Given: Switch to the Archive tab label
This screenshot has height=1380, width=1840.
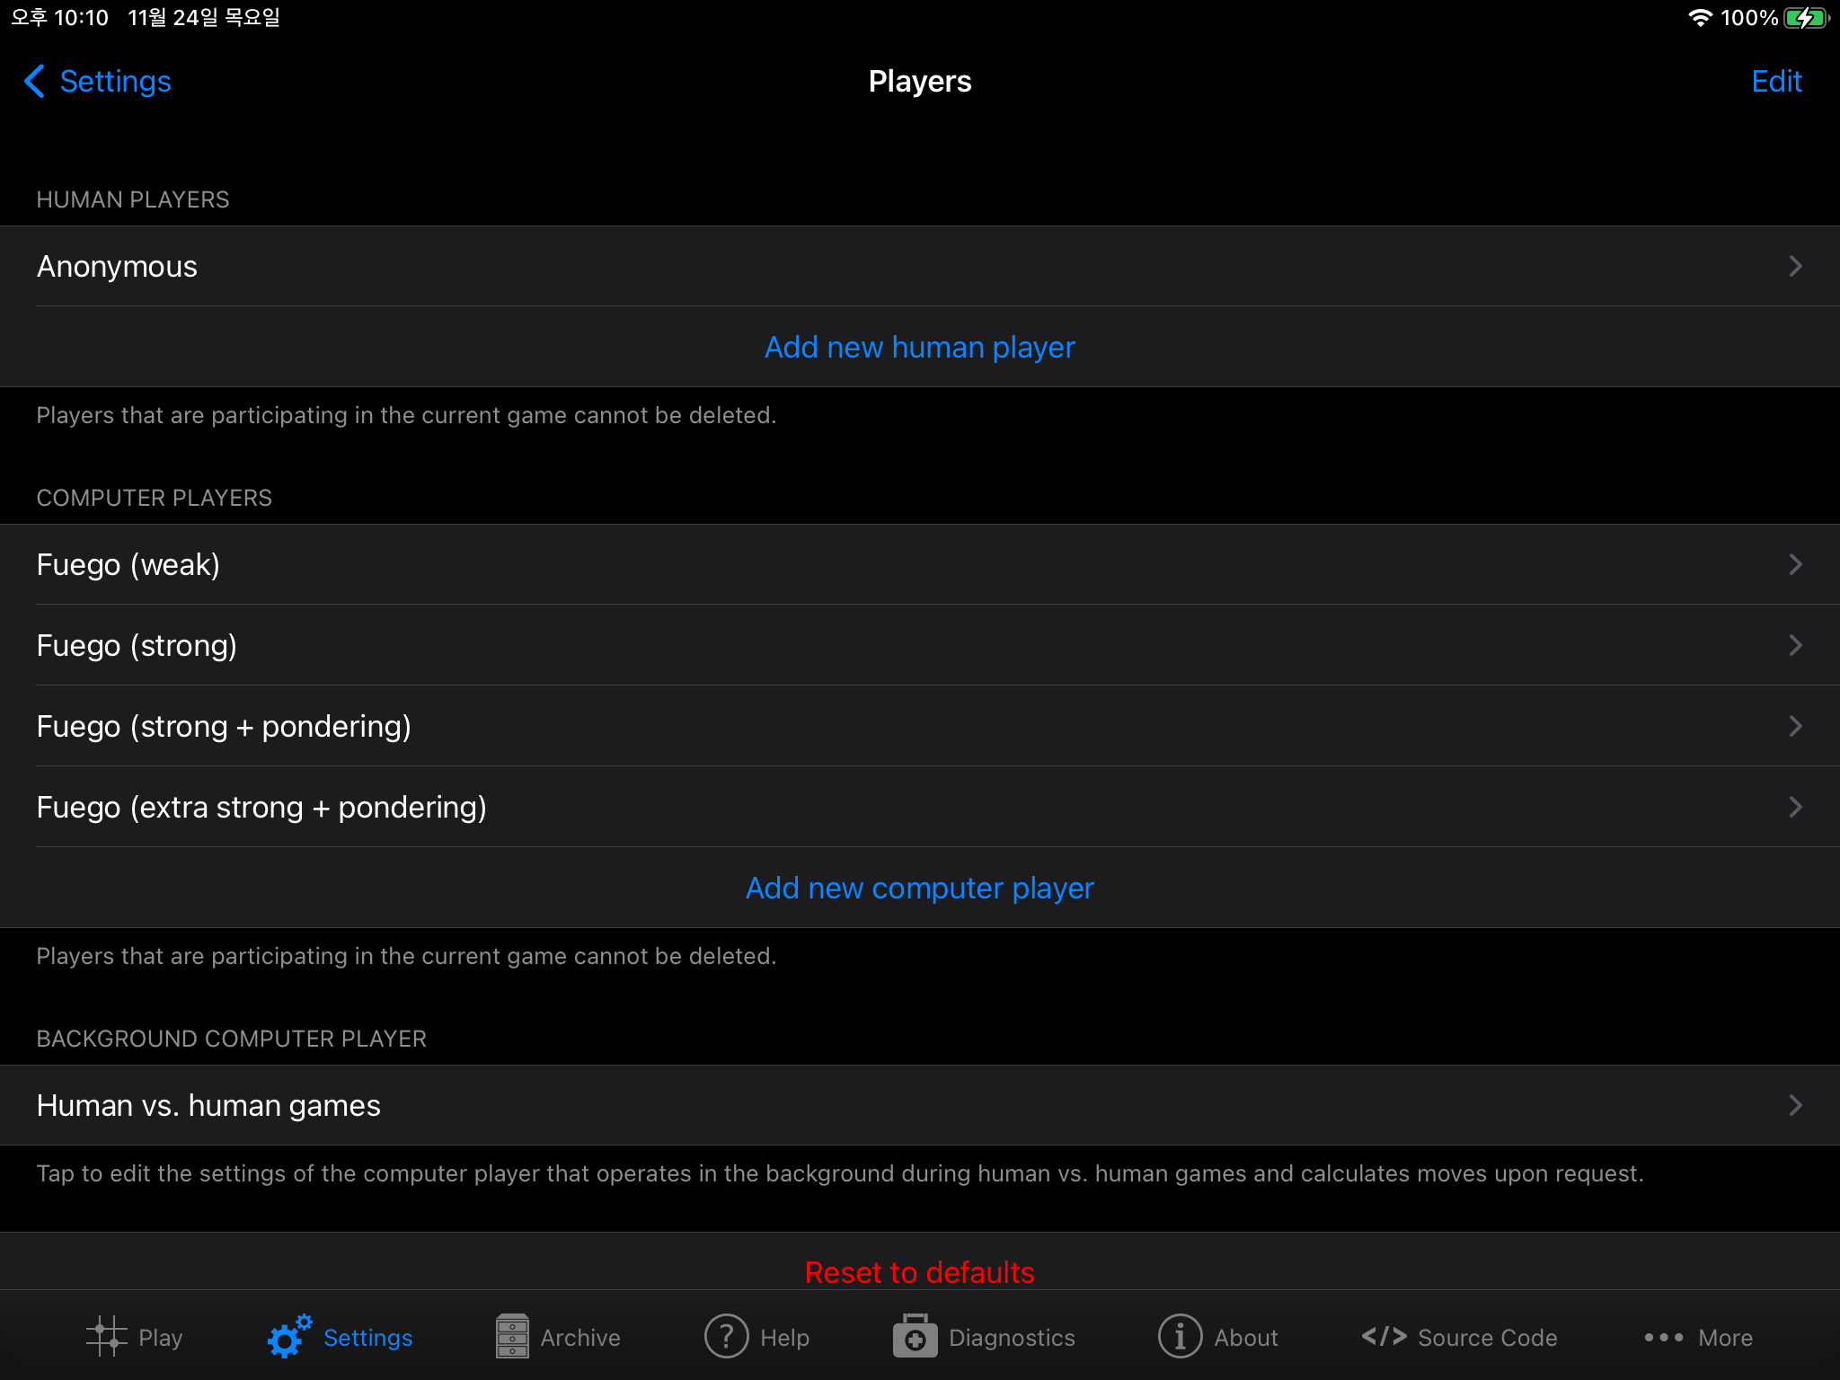Looking at the screenshot, I should click(x=579, y=1338).
